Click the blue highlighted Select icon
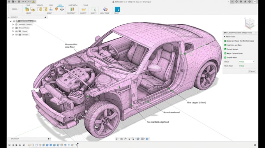This screenshot has width=265, height=148. [117, 9]
